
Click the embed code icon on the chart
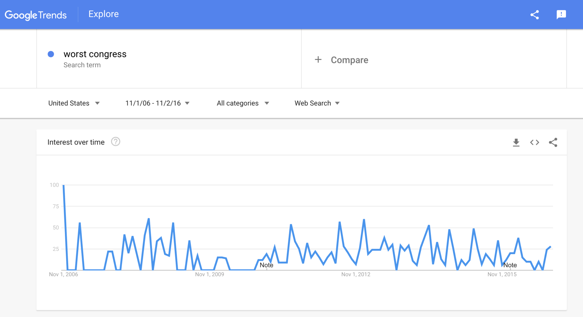coord(535,142)
